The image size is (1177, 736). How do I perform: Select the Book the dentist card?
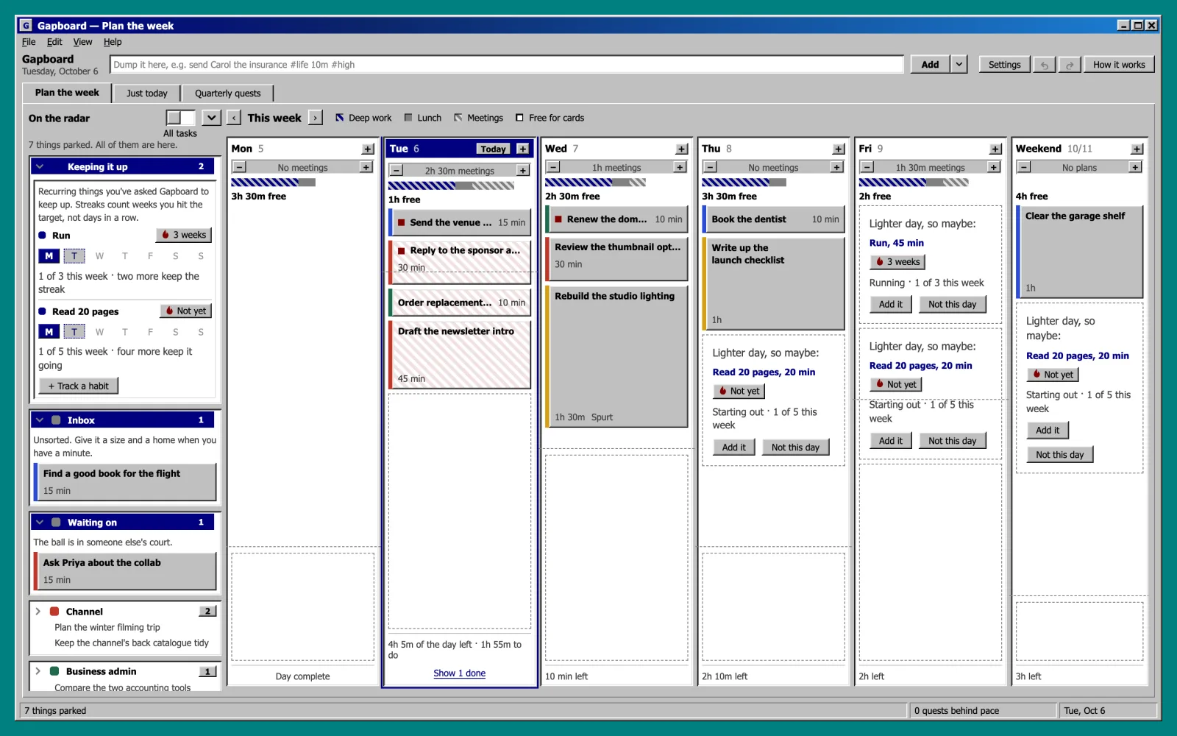point(773,219)
